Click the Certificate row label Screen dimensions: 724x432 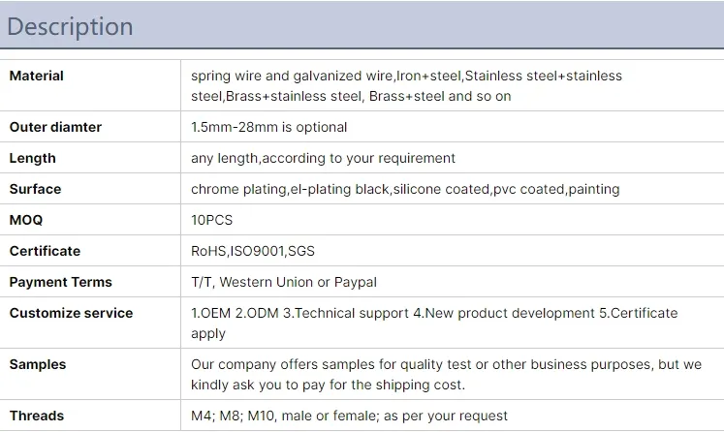coord(45,251)
